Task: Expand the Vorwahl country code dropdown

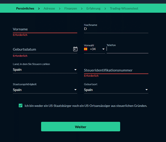Action: point(103,49)
